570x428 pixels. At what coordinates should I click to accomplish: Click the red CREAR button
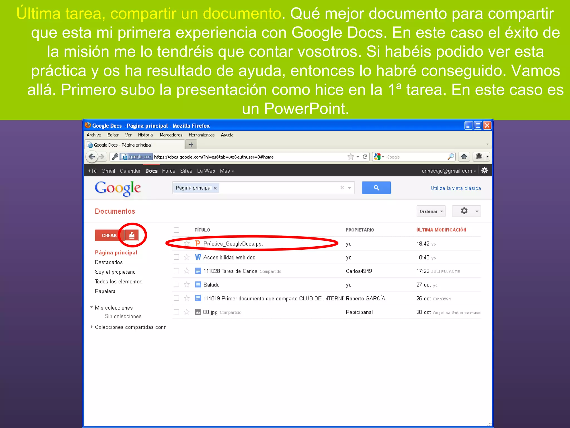pos(109,235)
